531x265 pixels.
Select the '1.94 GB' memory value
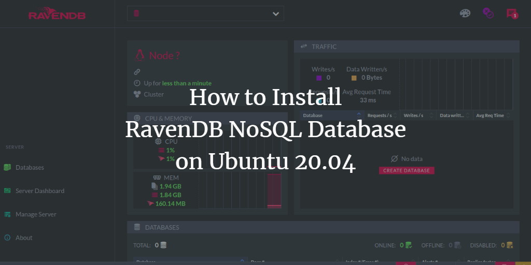point(170,186)
